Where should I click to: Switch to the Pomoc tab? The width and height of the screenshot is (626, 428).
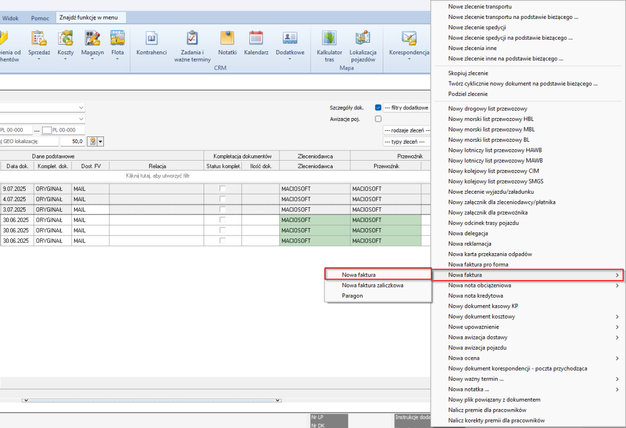40,18
